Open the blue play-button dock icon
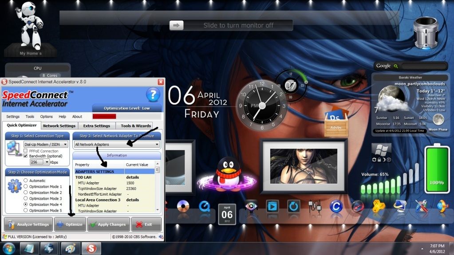The width and height of the screenshot is (454, 255). click(272, 206)
